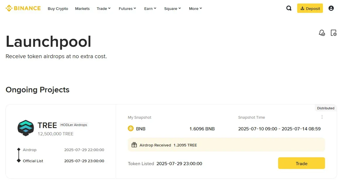Click the Official List 23:00:00 timestamp
342x183 pixels.
click(84, 161)
